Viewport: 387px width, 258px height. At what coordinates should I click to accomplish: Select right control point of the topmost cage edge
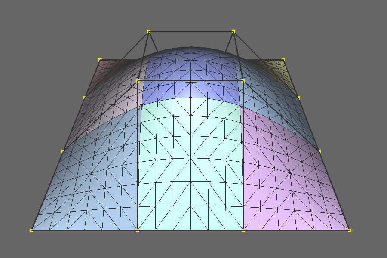coord(233,31)
